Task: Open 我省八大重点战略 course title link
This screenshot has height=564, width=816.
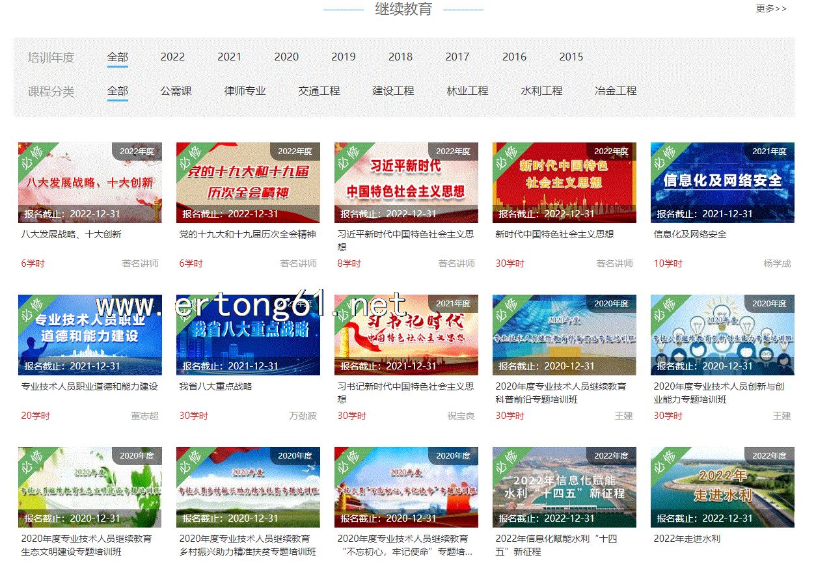Action: pyautogui.click(x=215, y=386)
